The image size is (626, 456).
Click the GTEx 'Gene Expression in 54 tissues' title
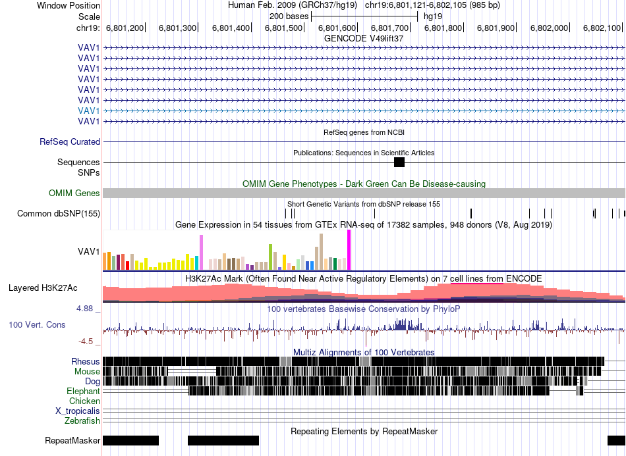pyautogui.click(x=364, y=225)
